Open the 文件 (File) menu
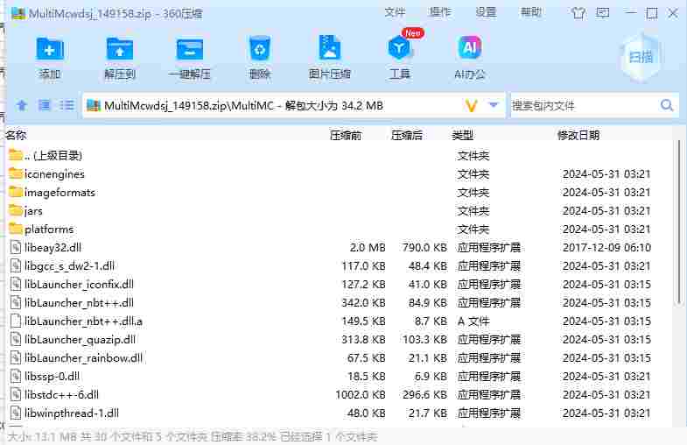The height and width of the screenshot is (445, 687). pyautogui.click(x=395, y=13)
